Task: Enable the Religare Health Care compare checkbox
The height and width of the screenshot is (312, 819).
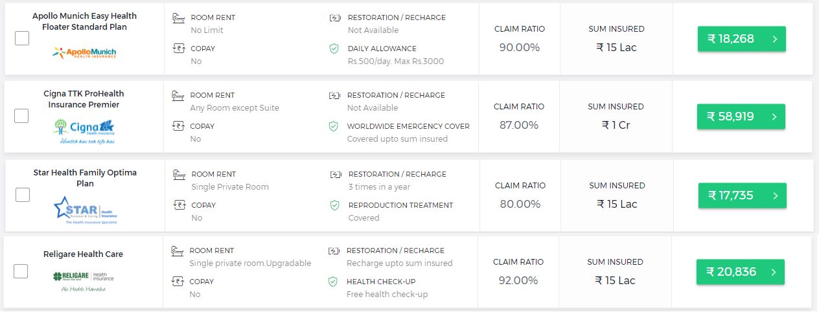Action: pyautogui.click(x=21, y=271)
